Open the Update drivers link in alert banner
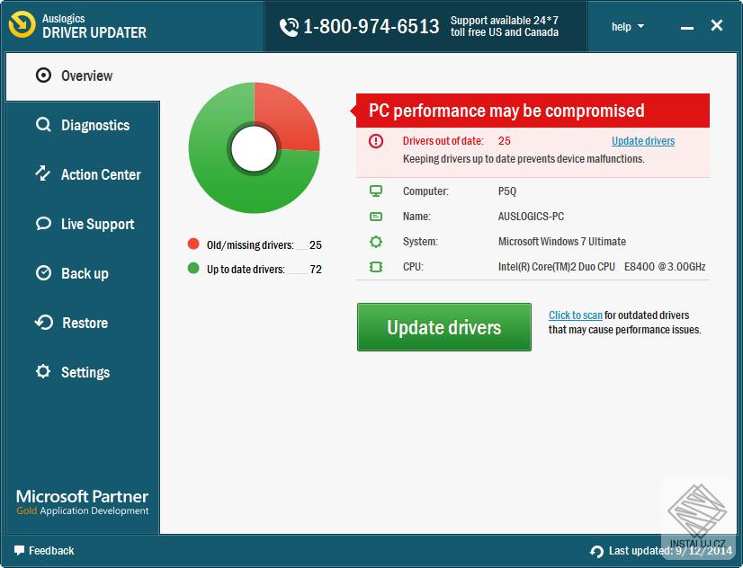 [643, 141]
